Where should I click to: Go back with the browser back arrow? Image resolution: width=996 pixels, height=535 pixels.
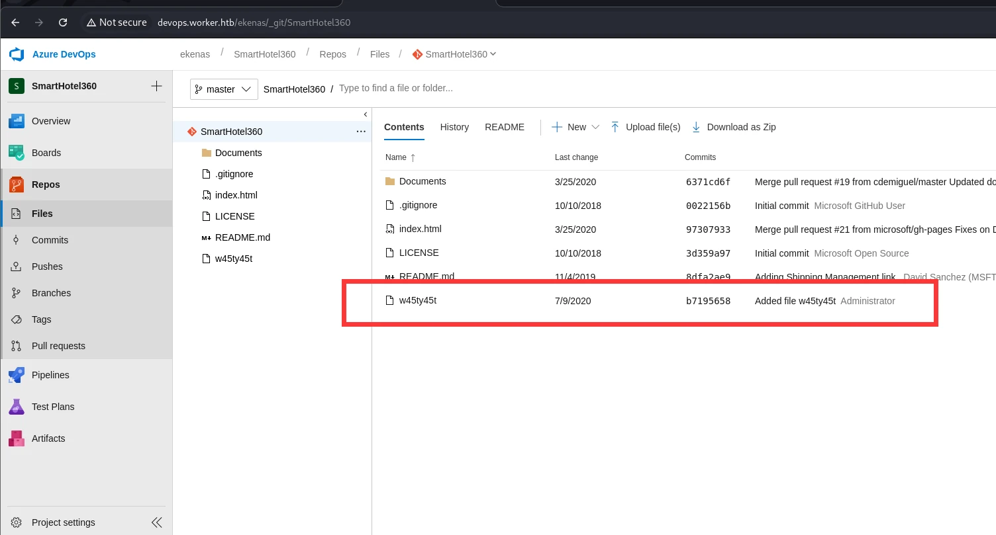tap(15, 22)
